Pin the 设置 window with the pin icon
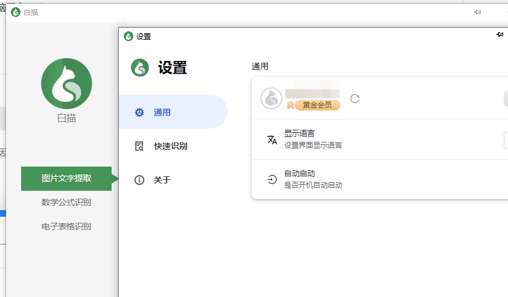Screen dimensions: 508x297 click(x=500, y=35)
